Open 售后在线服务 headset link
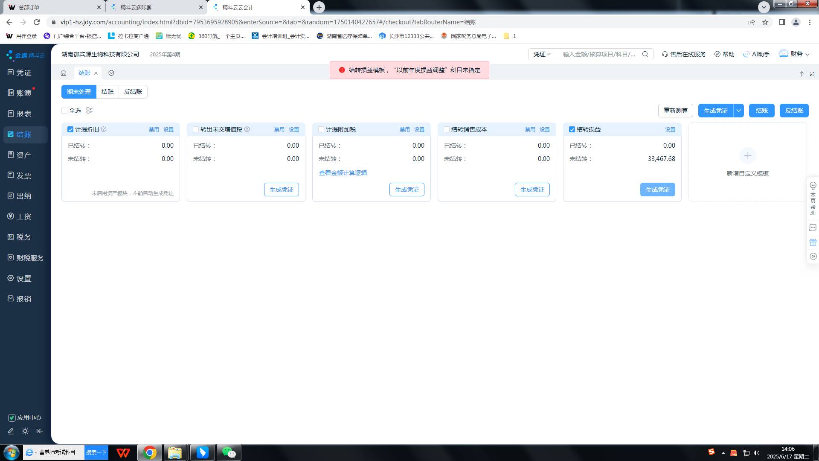The image size is (819, 461). point(684,54)
